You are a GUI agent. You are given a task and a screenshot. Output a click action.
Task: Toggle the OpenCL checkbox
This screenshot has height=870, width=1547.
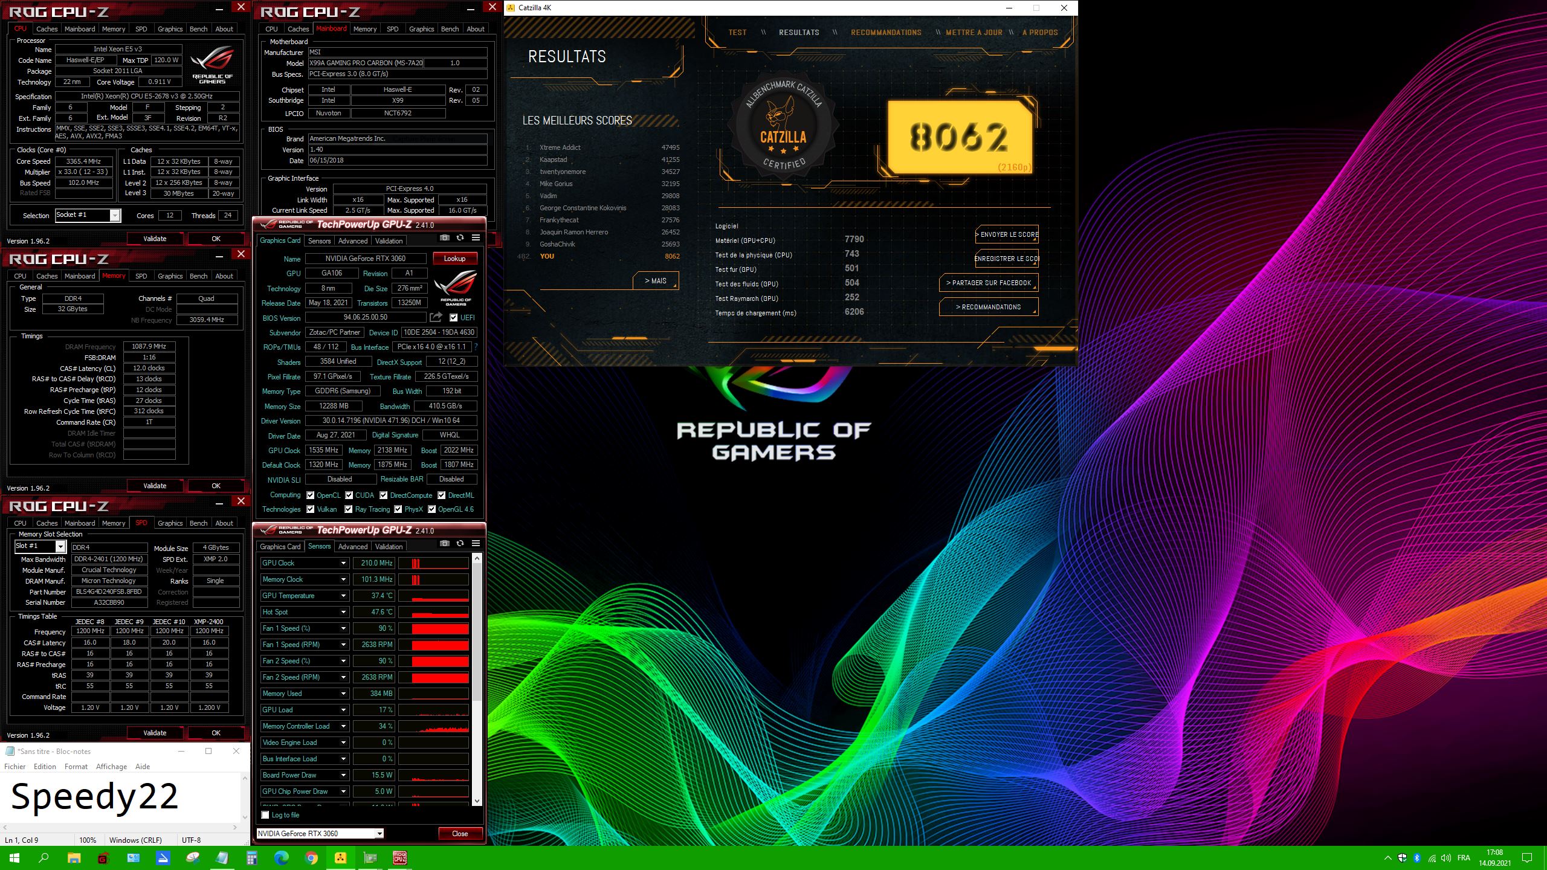click(311, 495)
